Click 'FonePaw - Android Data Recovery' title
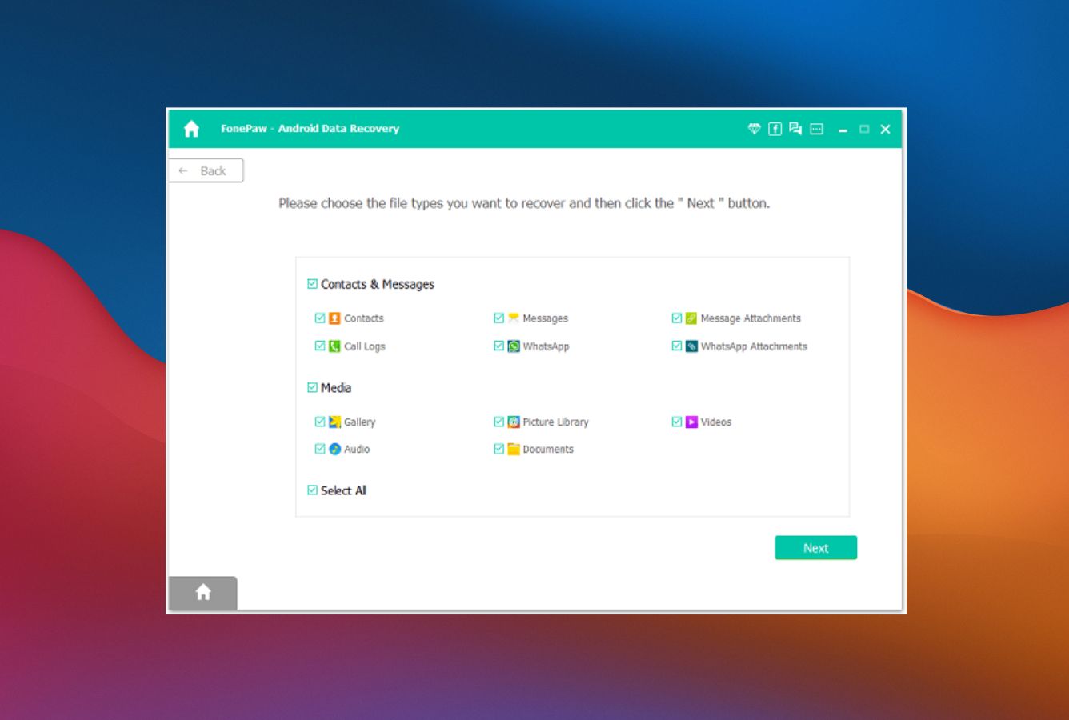The height and width of the screenshot is (720, 1069). tap(310, 128)
